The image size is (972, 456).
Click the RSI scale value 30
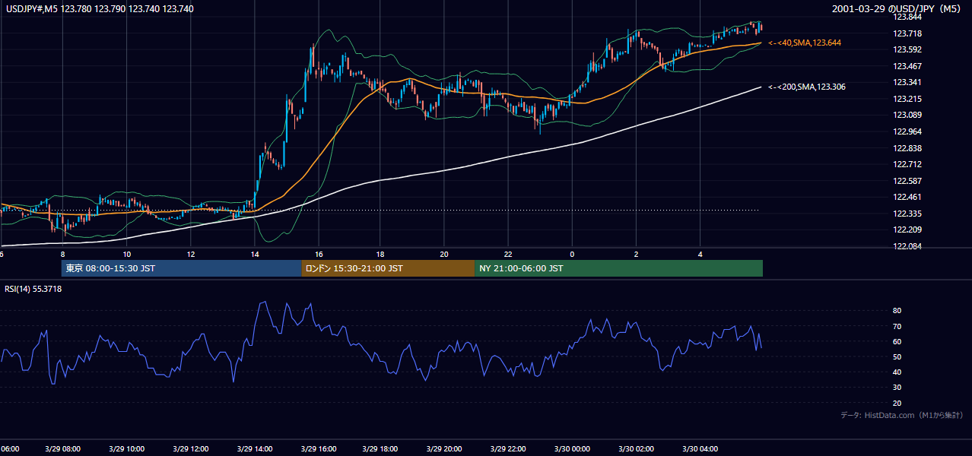pos(897,388)
